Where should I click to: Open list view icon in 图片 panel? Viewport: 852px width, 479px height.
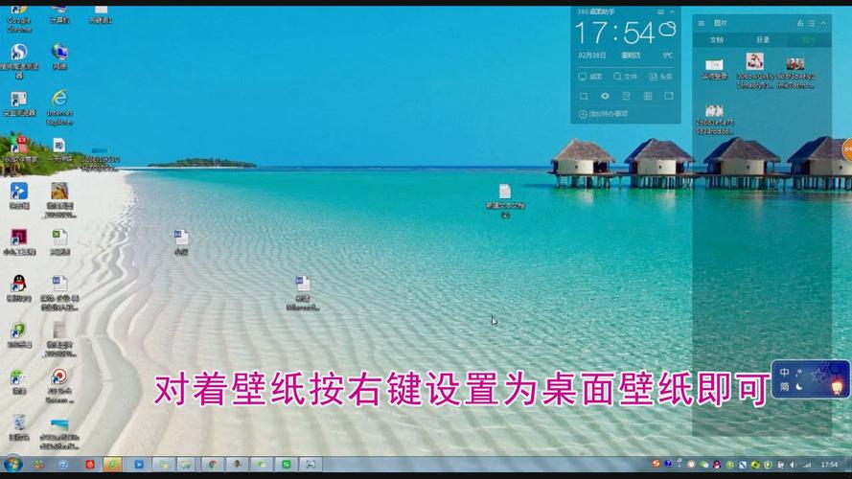pos(812,23)
